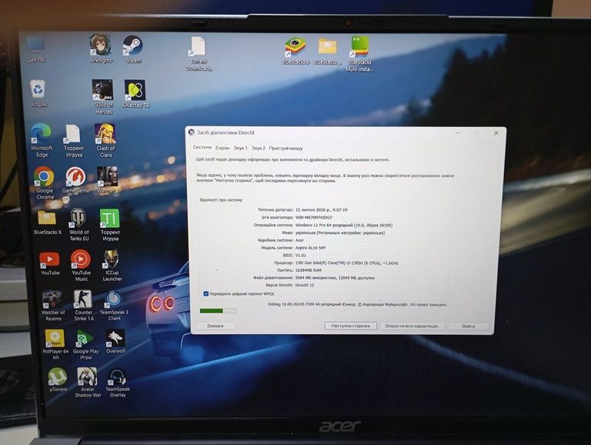Launch Arknights from the desktop
Viewport: 591px width, 445px height.
pyautogui.click(x=101, y=49)
